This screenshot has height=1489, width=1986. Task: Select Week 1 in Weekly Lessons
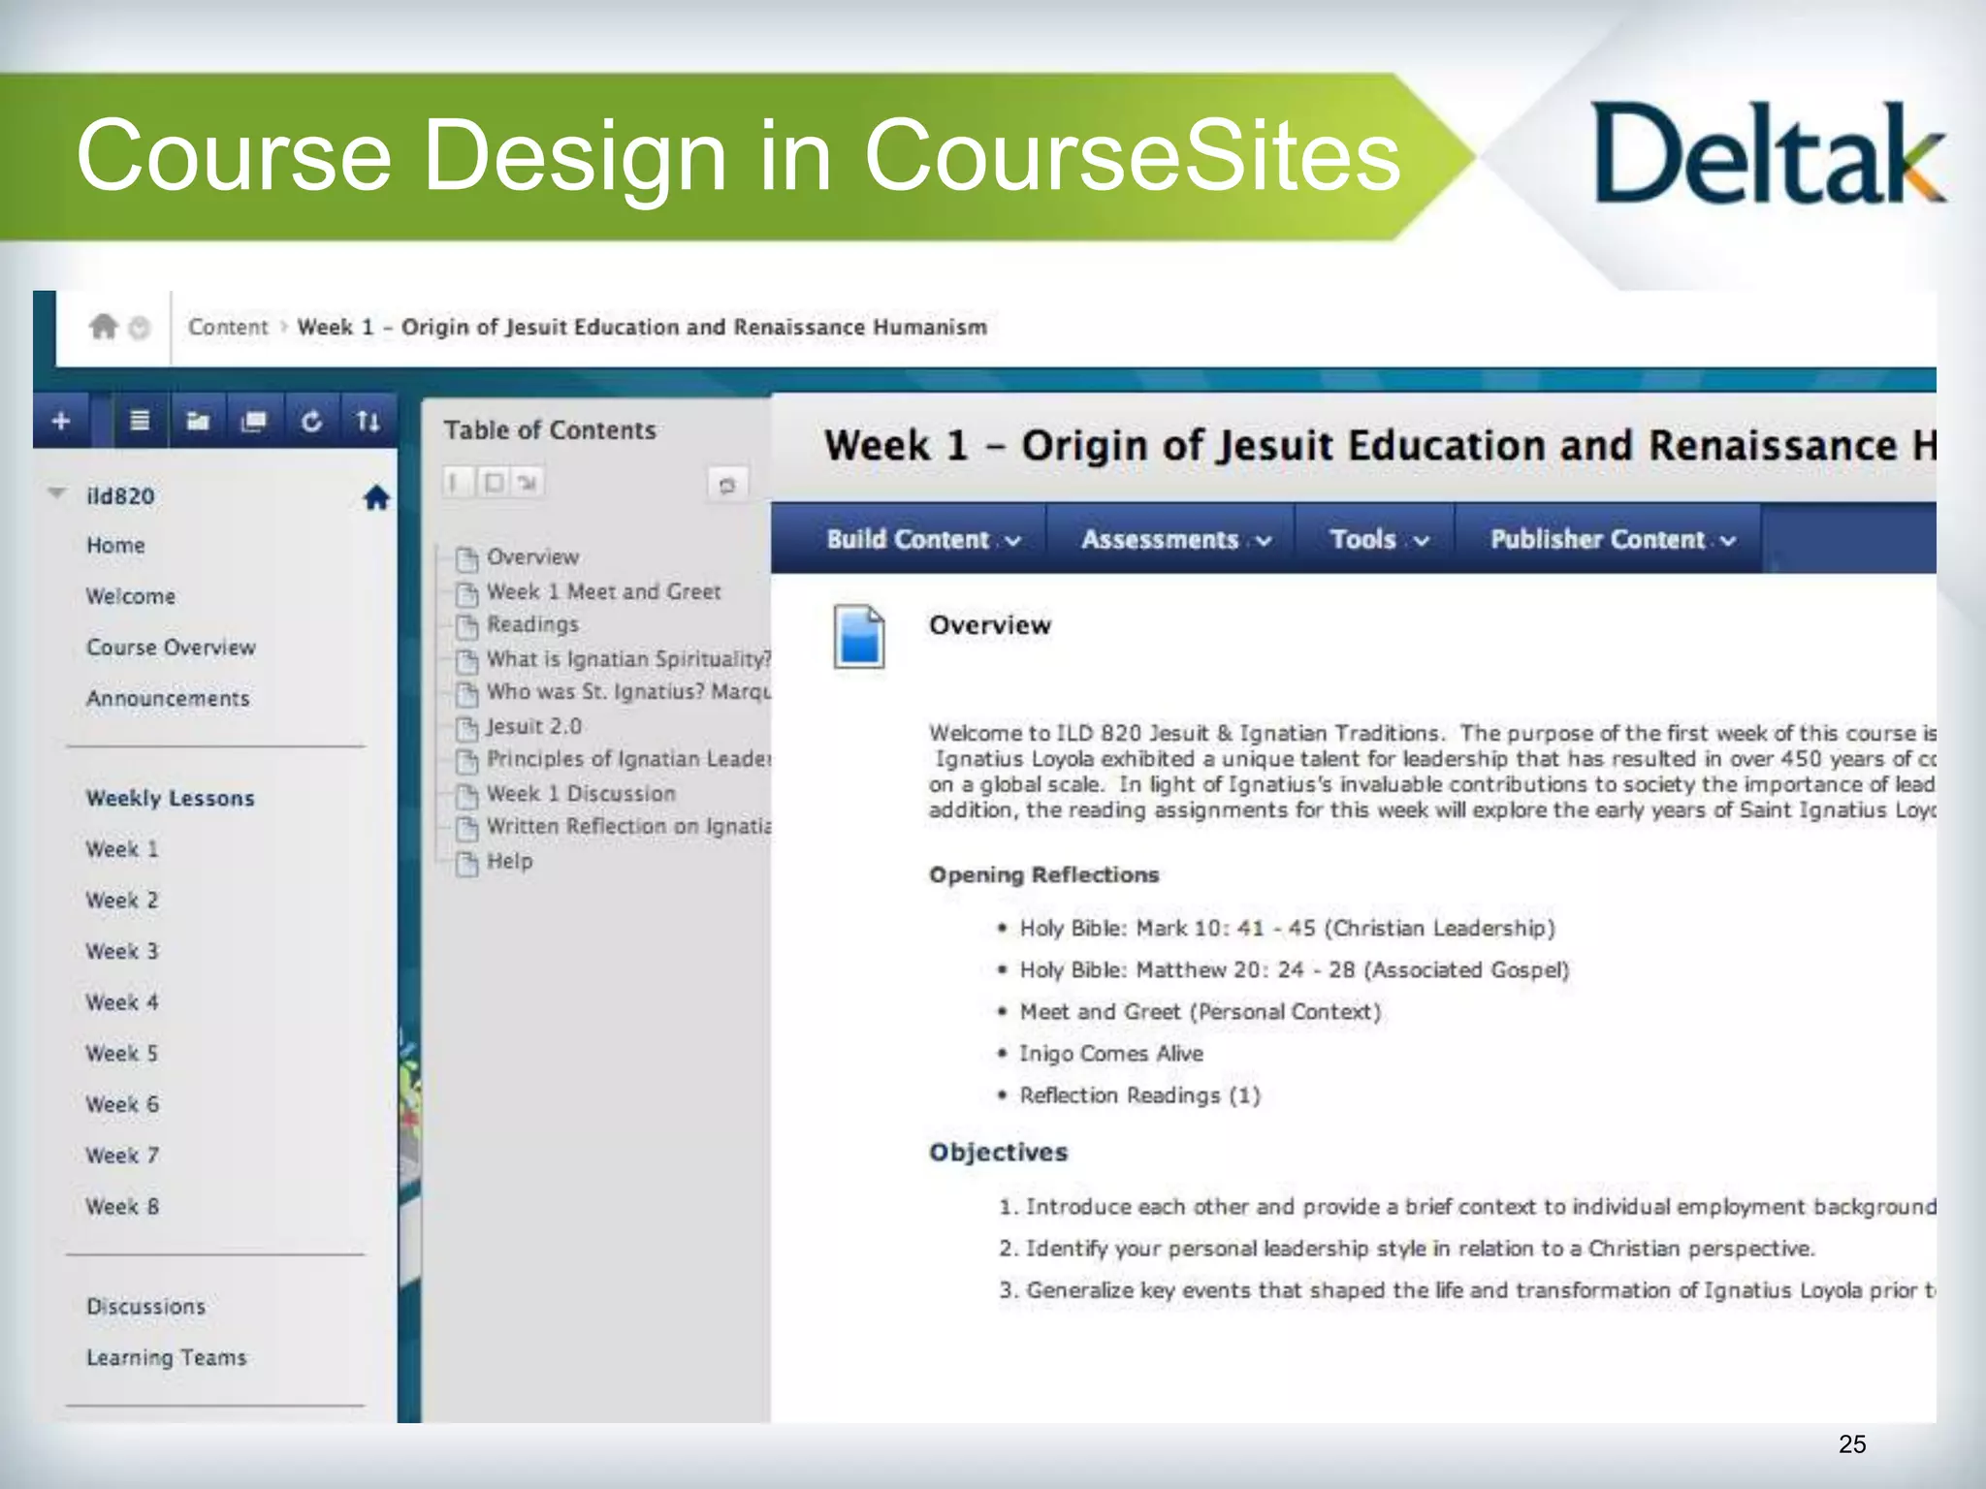tap(122, 849)
